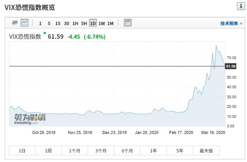
Task: Click the info icon at top right
Action: pyautogui.click(x=241, y=6)
